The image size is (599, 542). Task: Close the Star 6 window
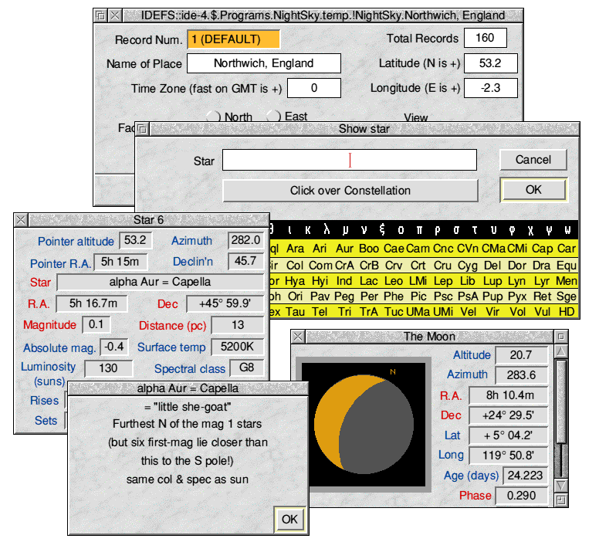point(21,220)
